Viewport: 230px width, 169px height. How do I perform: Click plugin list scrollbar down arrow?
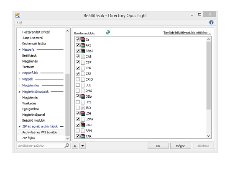(x=208, y=136)
